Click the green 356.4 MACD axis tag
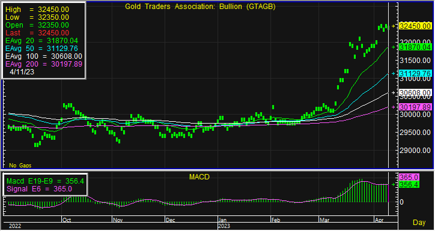435x231 pixels. [409, 185]
